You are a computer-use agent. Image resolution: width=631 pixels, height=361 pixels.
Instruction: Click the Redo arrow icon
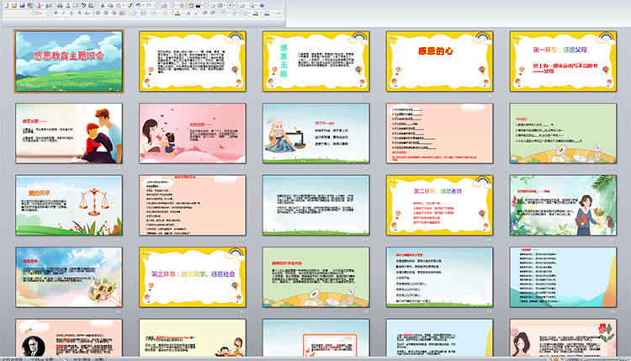click(x=148, y=6)
